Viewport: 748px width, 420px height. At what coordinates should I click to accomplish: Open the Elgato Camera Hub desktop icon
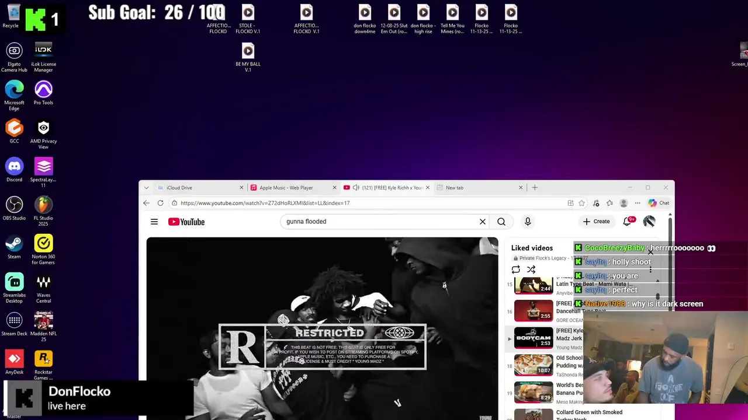14,57
